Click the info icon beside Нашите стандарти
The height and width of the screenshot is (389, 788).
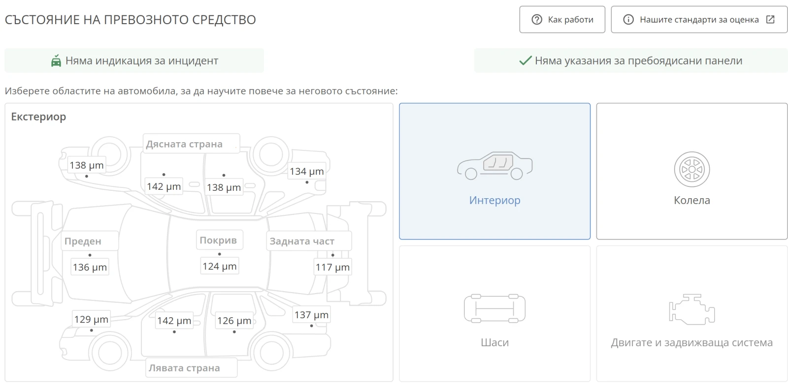click(628, 20)
